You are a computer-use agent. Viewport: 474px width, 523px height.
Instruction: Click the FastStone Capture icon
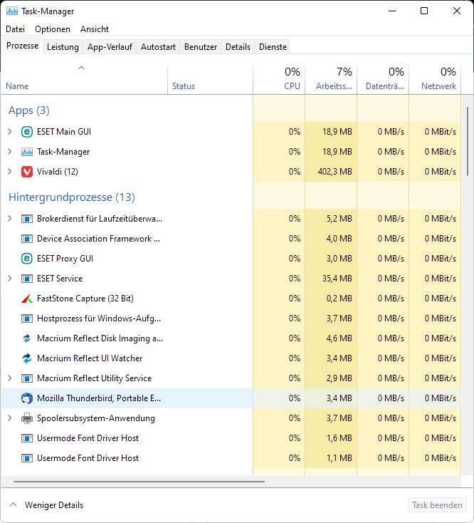27,299
